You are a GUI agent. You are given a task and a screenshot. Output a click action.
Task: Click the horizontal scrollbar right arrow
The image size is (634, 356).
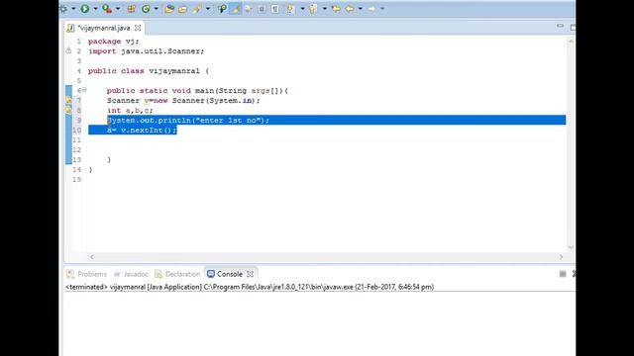coord(562,257)
